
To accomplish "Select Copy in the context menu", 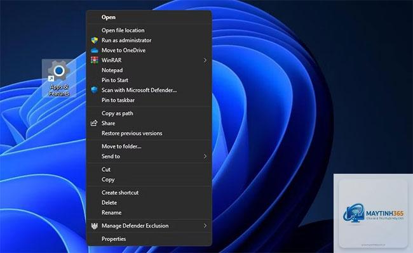I will (x=149, y=179).
